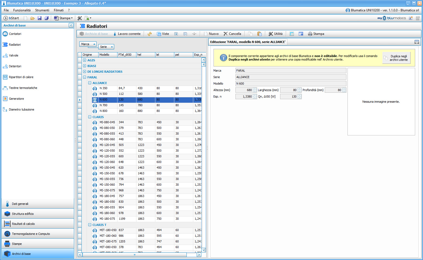Image resolution: width=423 pixels, height=260 pixels.
Task: Click the table vertical scrollbar down arrow
Action: [204, 250]
